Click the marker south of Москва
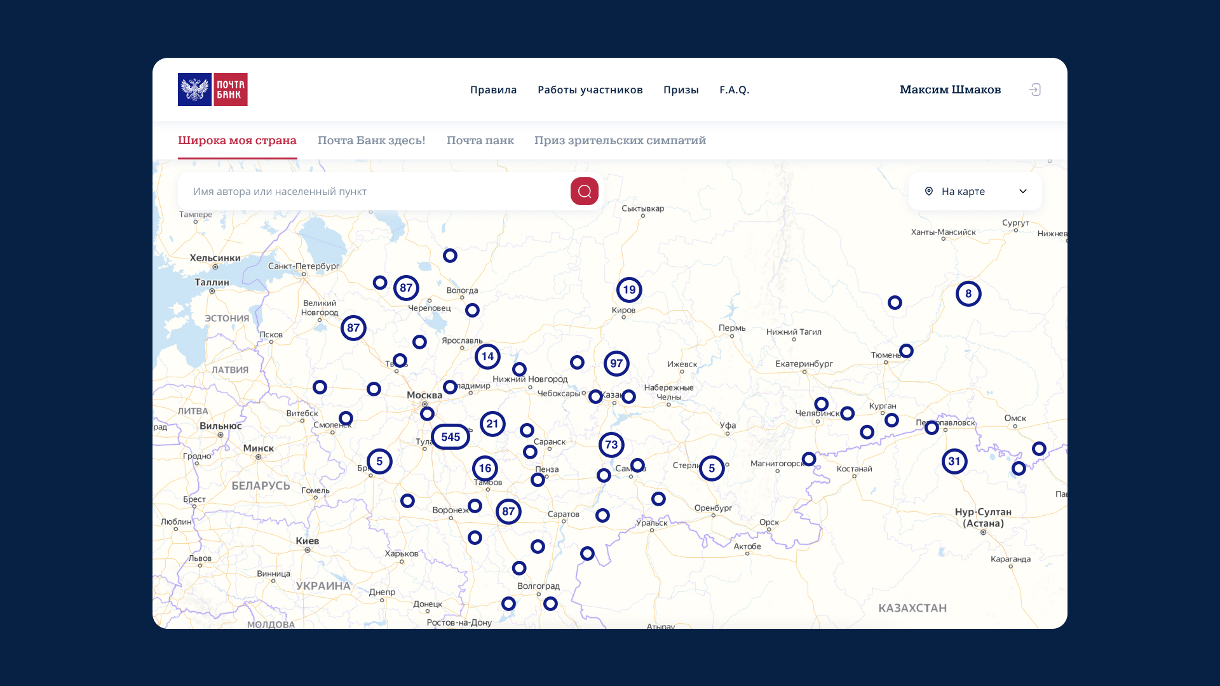 pyautogui.click(x=427, y=414)
